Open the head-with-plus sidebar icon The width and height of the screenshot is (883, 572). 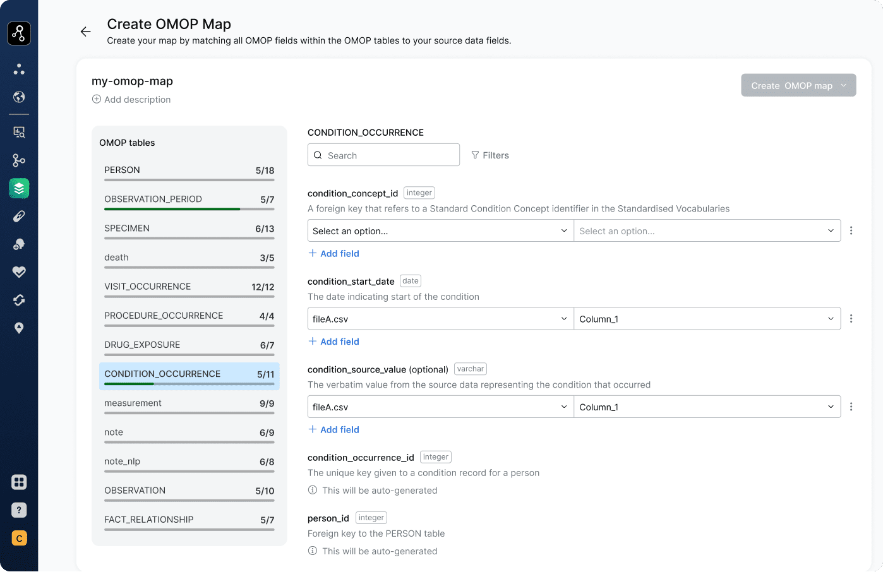coord(19,244)
